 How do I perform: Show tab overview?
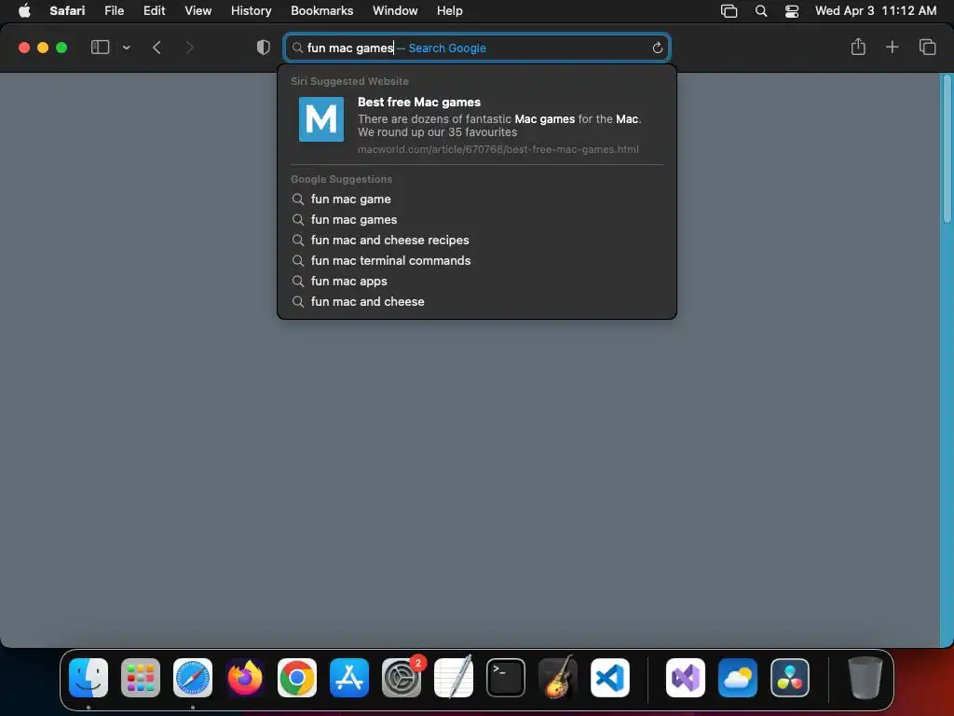[927, 47]
